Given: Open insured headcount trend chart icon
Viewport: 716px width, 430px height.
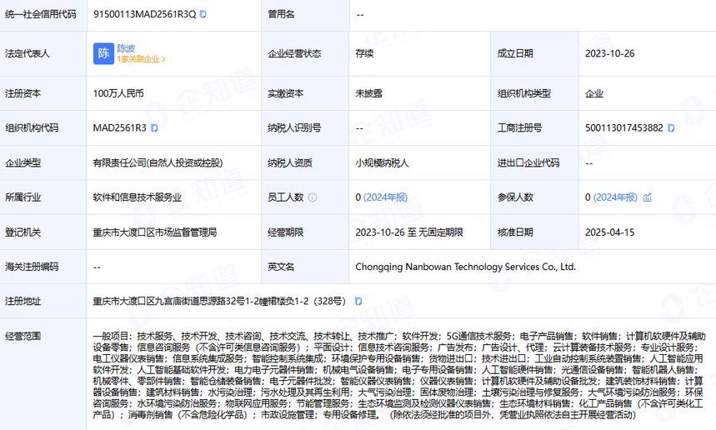Looking at the screenshot, I should (647, 197).
